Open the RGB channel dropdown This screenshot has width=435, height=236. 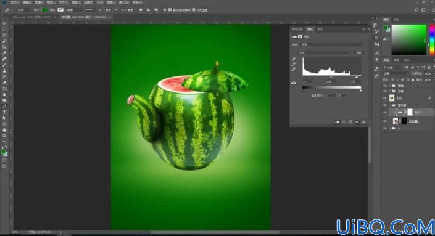point(325,52)
